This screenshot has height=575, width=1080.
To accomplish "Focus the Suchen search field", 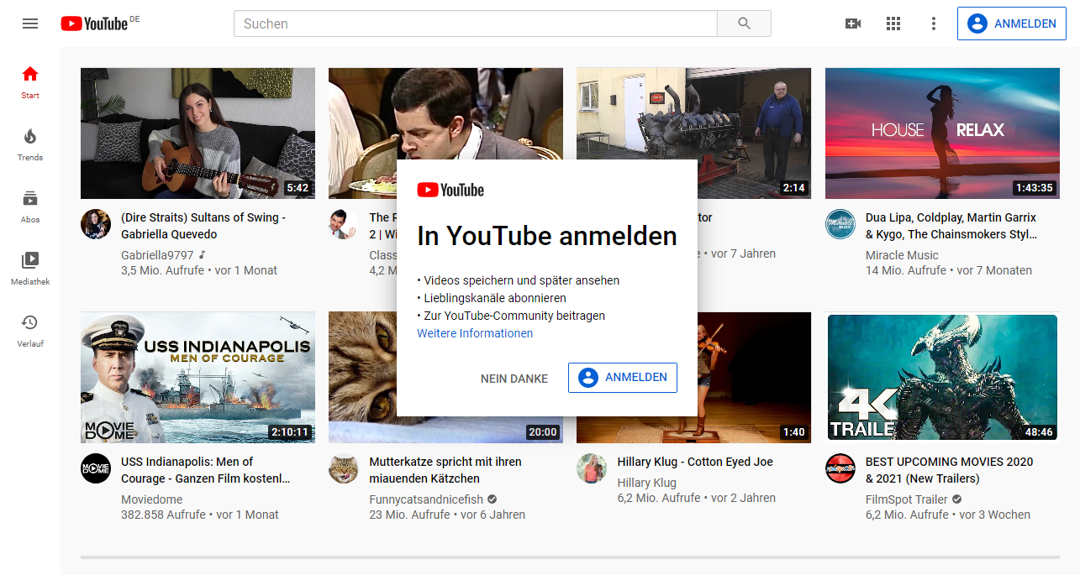I will pos(475,24).
